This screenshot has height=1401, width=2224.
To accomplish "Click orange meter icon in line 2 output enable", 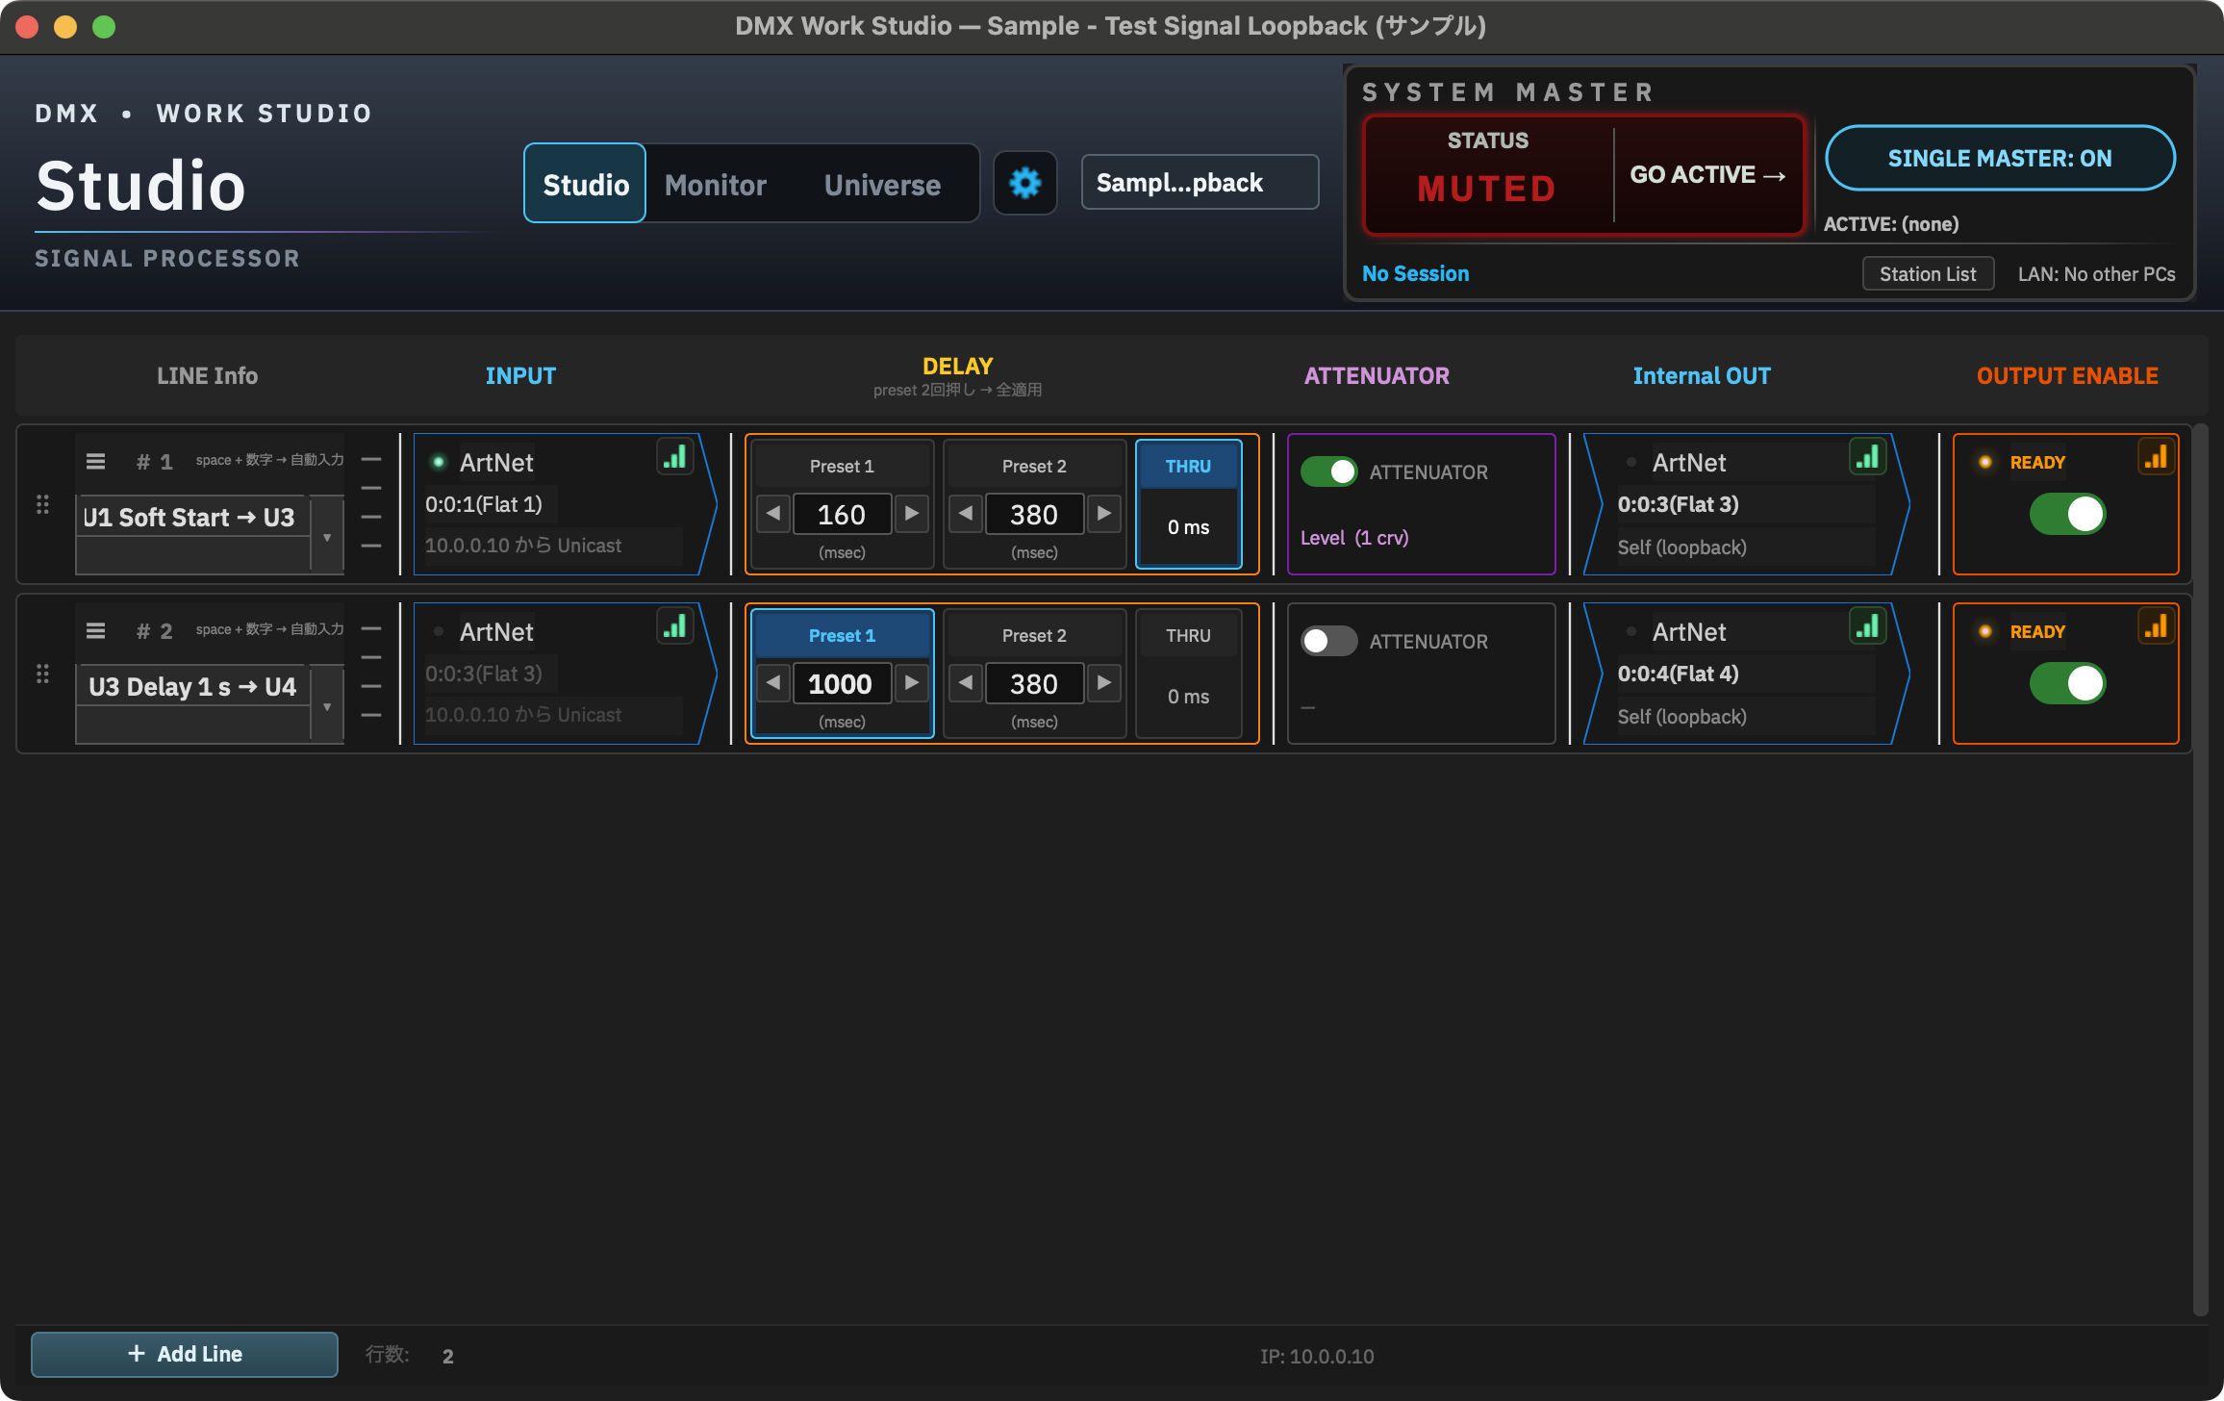I will [x=2156, y=626].
